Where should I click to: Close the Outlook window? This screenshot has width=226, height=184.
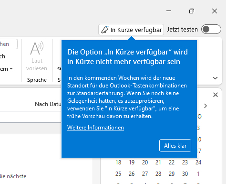(x=215, y=11)
